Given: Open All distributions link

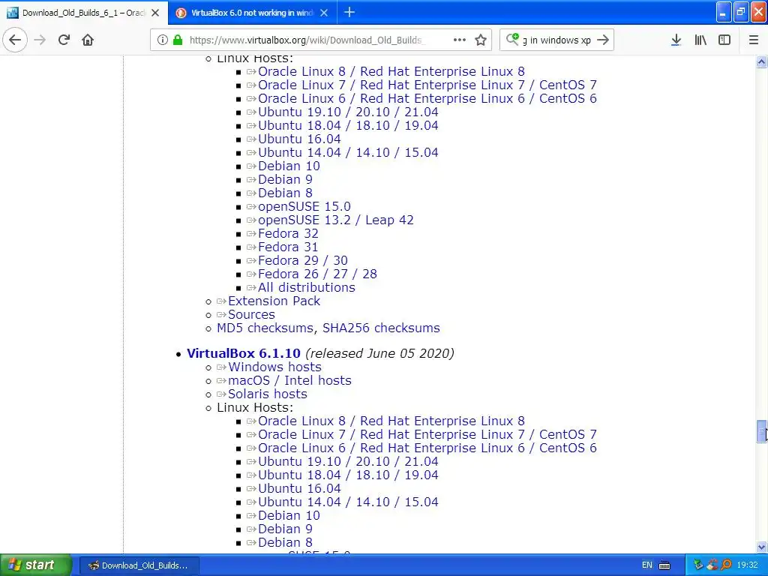Looking at the screenshot, I should 307,287.
